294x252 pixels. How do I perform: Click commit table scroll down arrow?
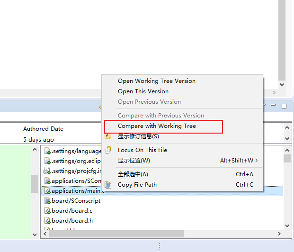(287, 139)
